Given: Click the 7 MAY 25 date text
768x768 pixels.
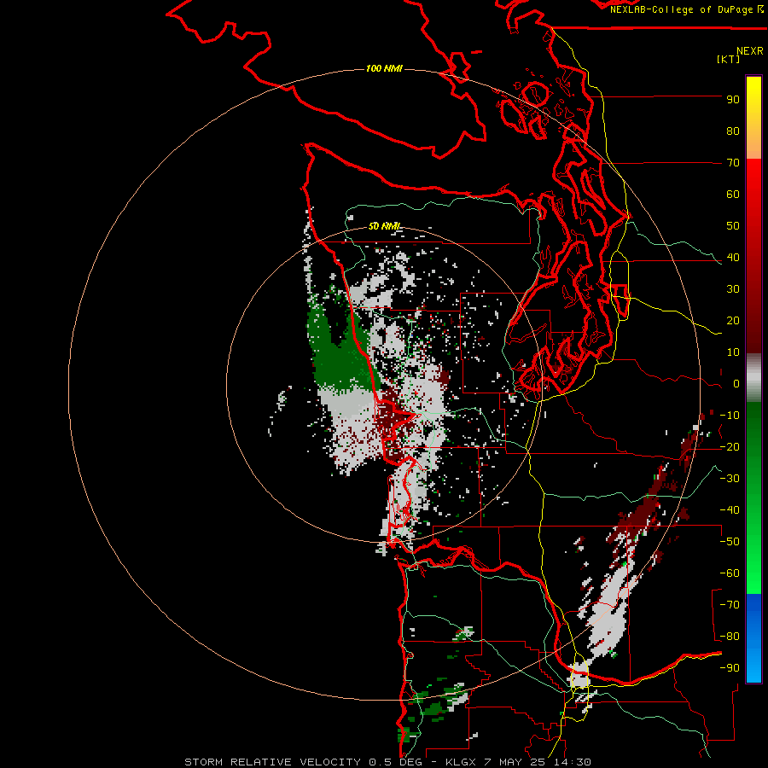Looking at the screenshot, I should coord(514,762).
